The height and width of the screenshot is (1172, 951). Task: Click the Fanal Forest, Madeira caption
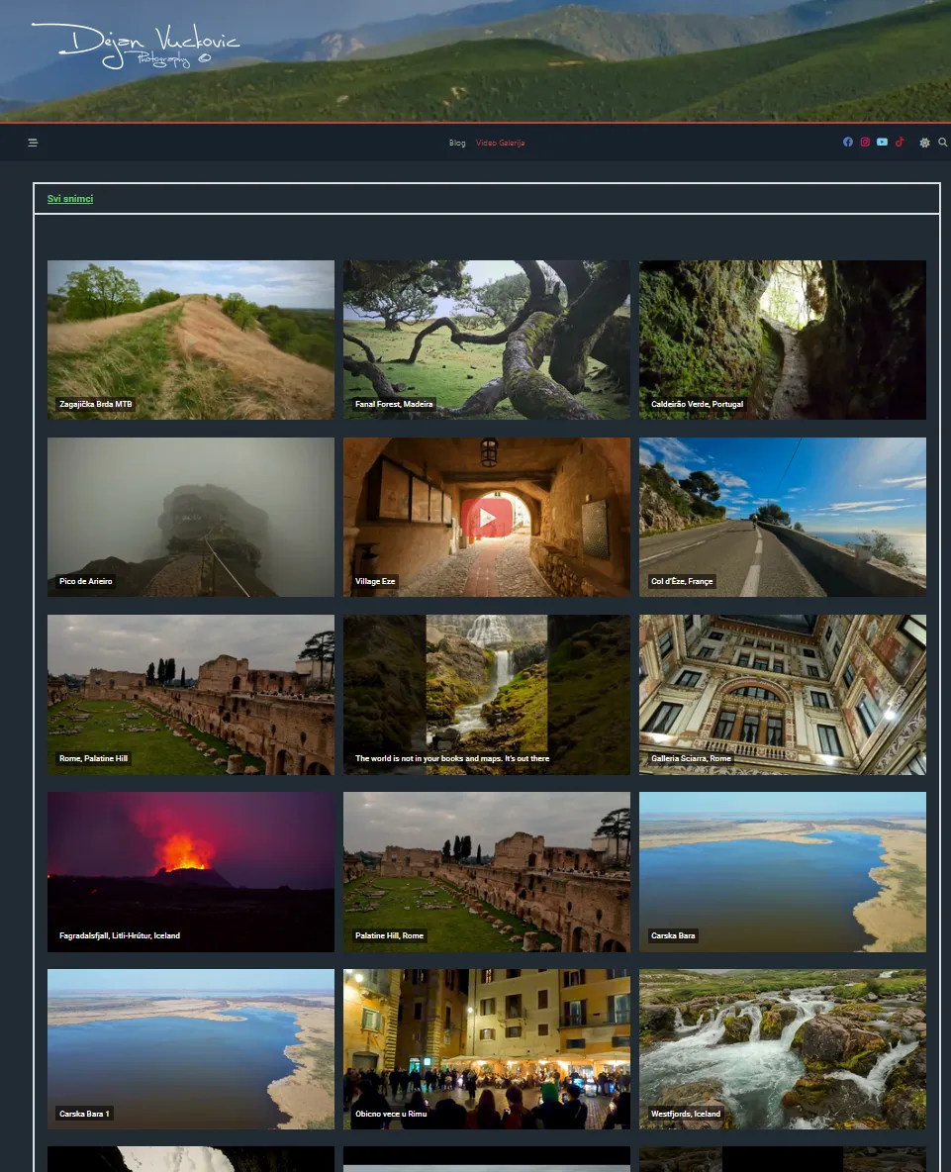click(x=394, y=405)
